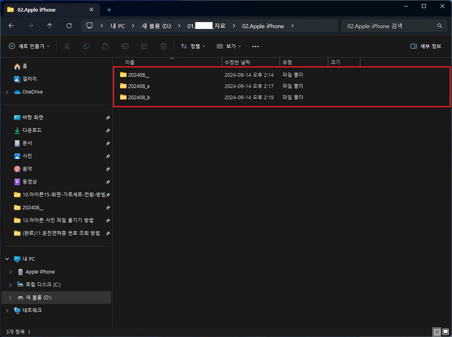Click chevron after 새 볼륨 (D:) in address bar
This screenshot has width=452, height=337.
pyautogui.click(x=179, y=26)
